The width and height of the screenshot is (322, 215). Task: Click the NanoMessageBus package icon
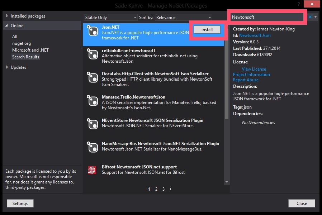click(93, 147)
